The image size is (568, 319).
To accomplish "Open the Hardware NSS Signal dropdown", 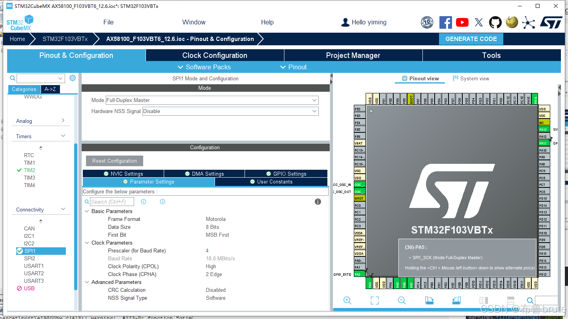I will click(230, 111).
